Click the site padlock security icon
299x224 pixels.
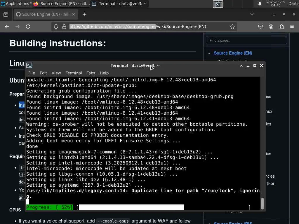(x=64, y=27)
